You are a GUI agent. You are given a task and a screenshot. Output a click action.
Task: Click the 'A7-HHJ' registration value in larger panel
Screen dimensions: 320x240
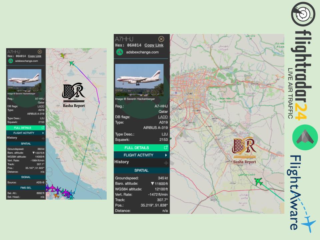(161, 106)
